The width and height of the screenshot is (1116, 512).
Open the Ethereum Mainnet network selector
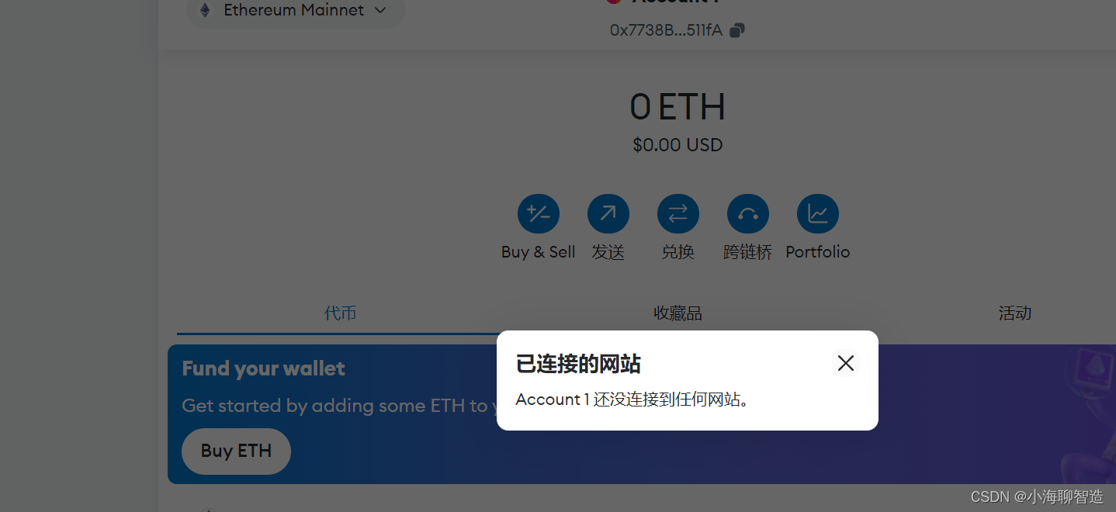pos(296,11)
